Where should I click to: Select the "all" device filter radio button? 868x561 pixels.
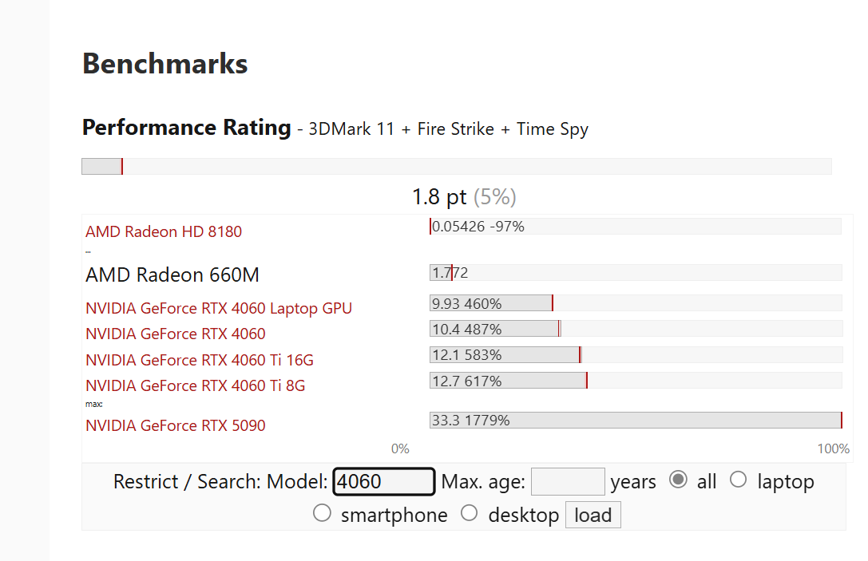click(x=678, y=480)
